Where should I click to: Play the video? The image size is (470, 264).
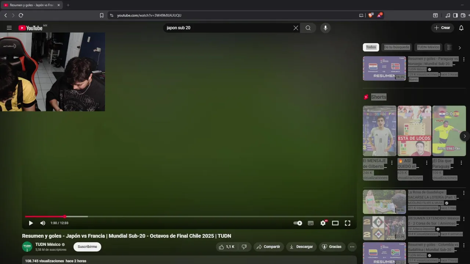pos(31,223)
